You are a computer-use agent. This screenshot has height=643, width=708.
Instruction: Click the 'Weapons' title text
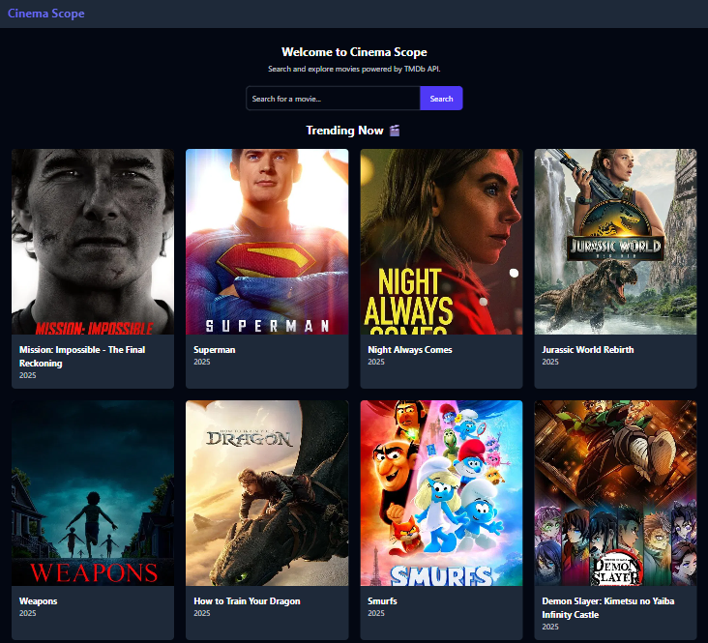[x=39, y=601]
